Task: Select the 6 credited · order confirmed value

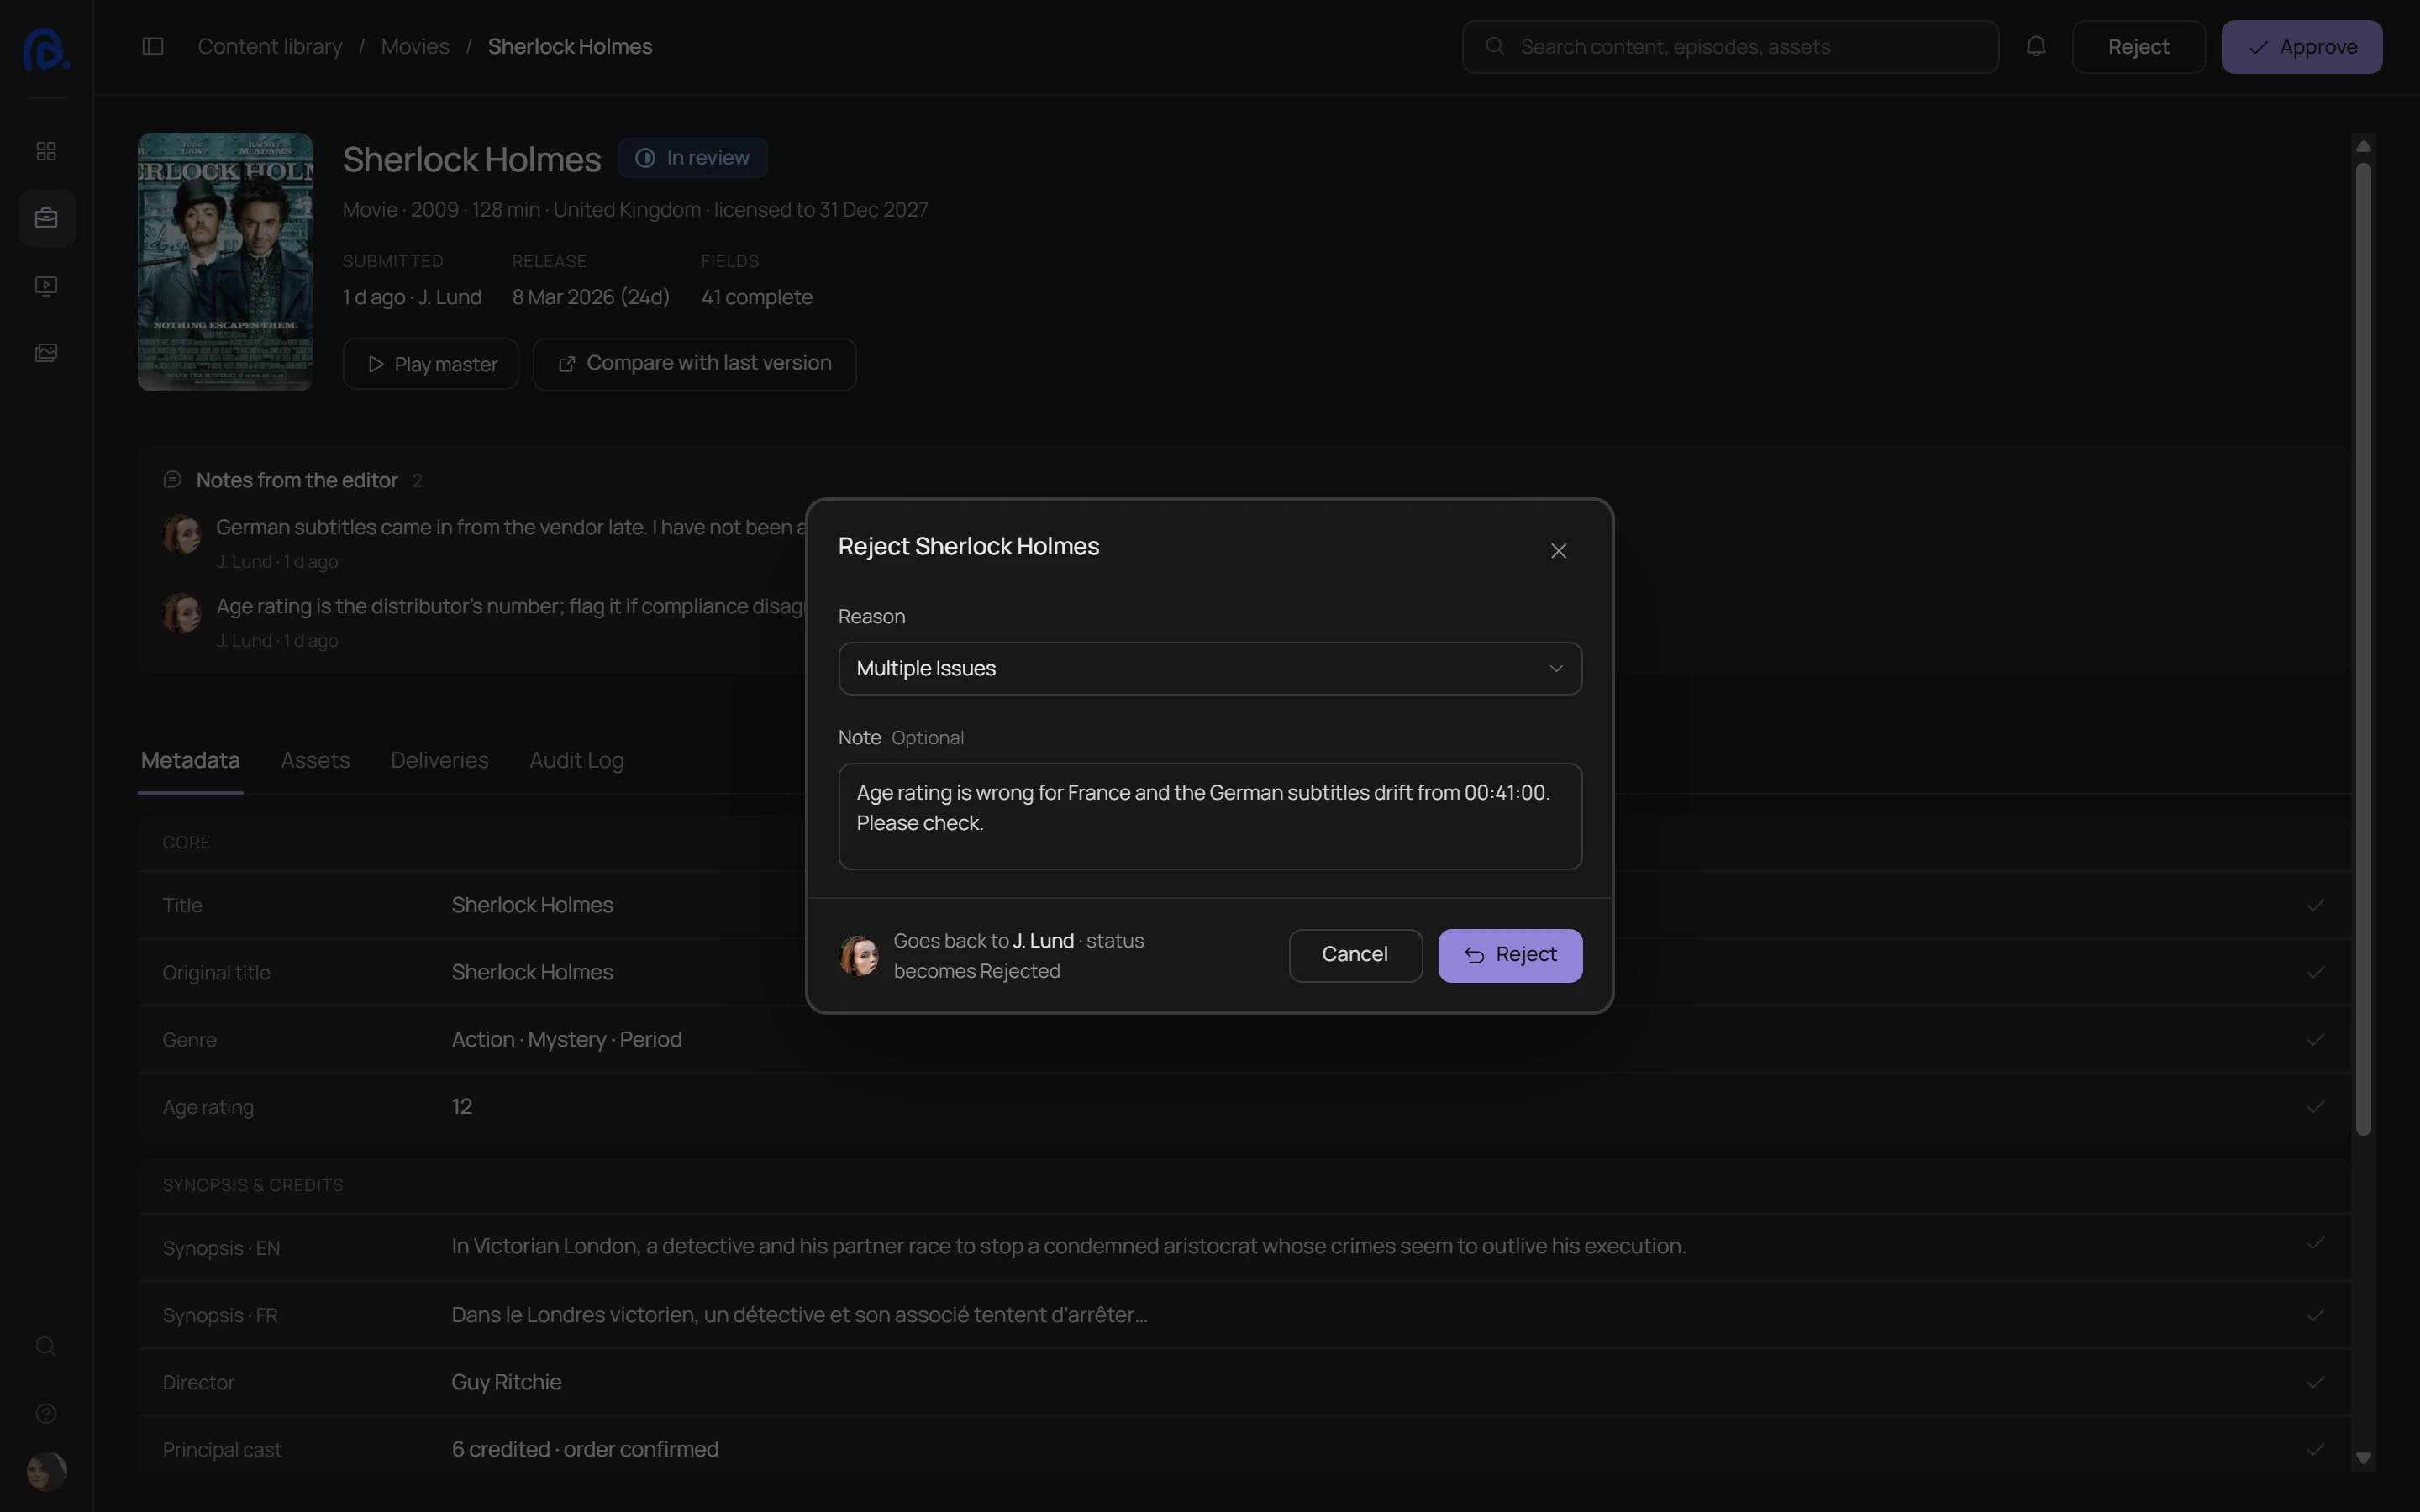Action: click(585, 1450)
